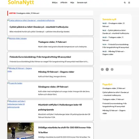This screenshot has width=139, height=139.
Task: Open sidebar Senaste nytt Finlands Eurovisionbidrag item
Action: click(116, 46)
